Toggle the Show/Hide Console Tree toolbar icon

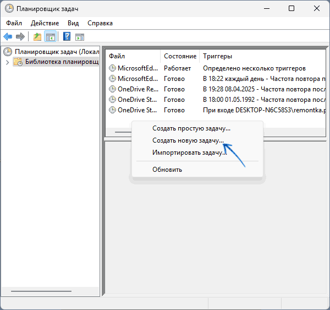[x=50, y=37]
